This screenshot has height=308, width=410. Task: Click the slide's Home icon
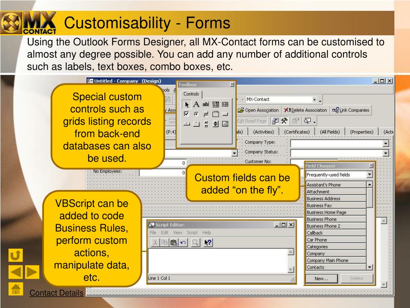pos(16,289)
